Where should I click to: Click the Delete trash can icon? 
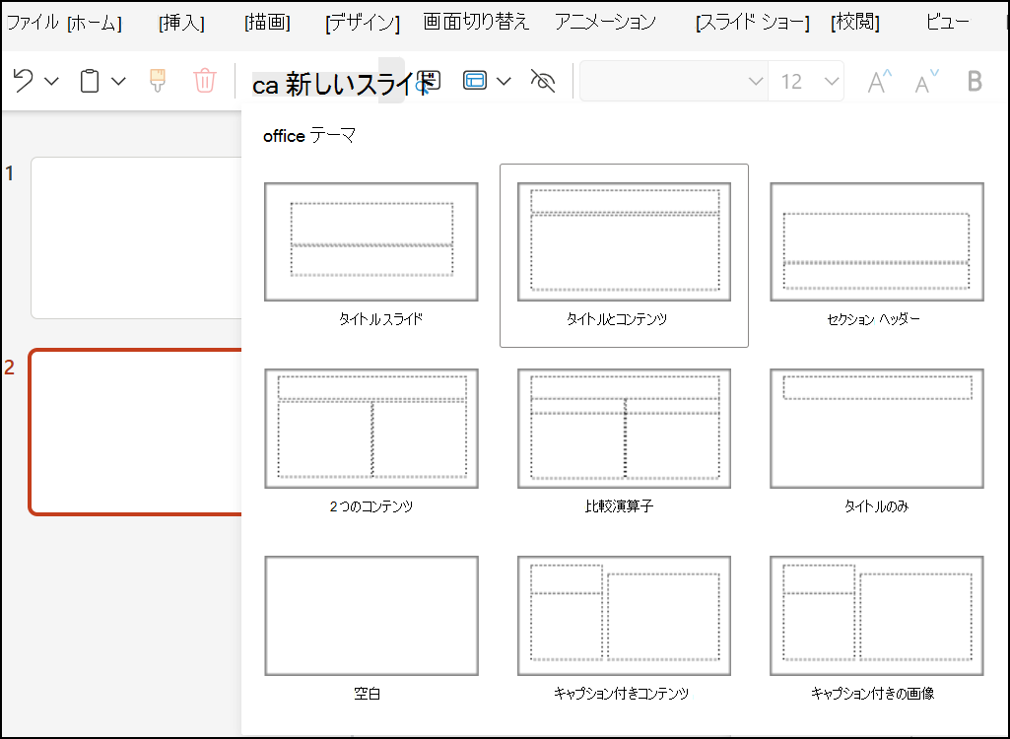(x=205, y=81)
